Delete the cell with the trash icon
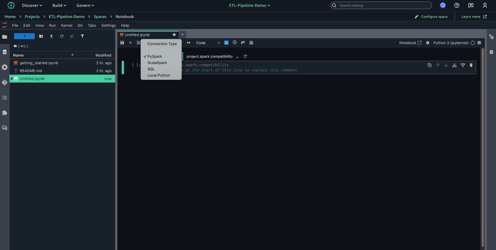496x250 pixels. (x=471, y=65)
